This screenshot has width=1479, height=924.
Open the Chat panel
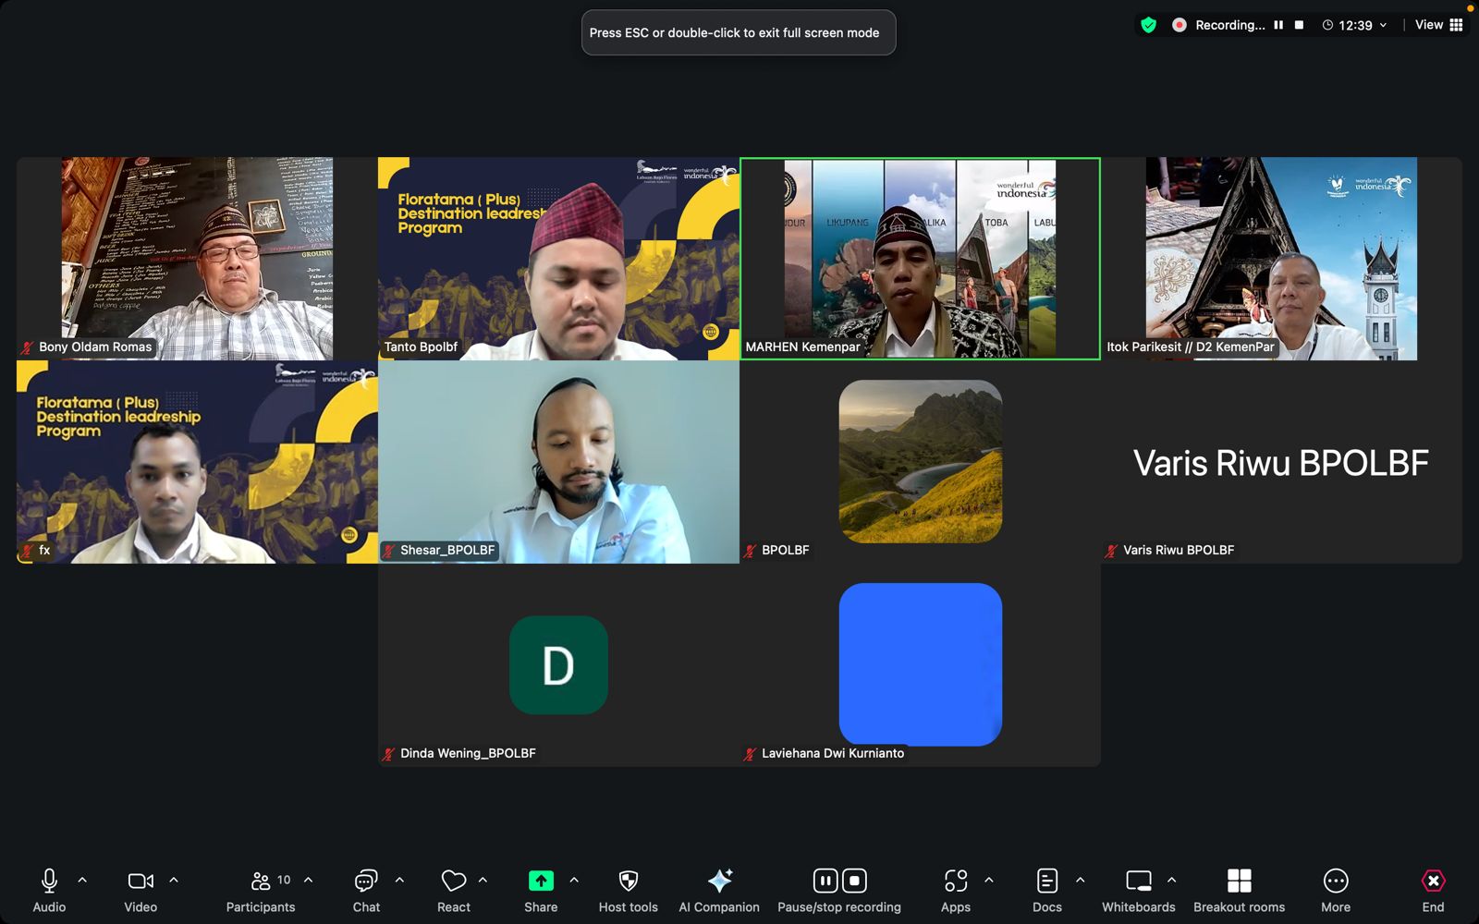[x=366, y=891]
